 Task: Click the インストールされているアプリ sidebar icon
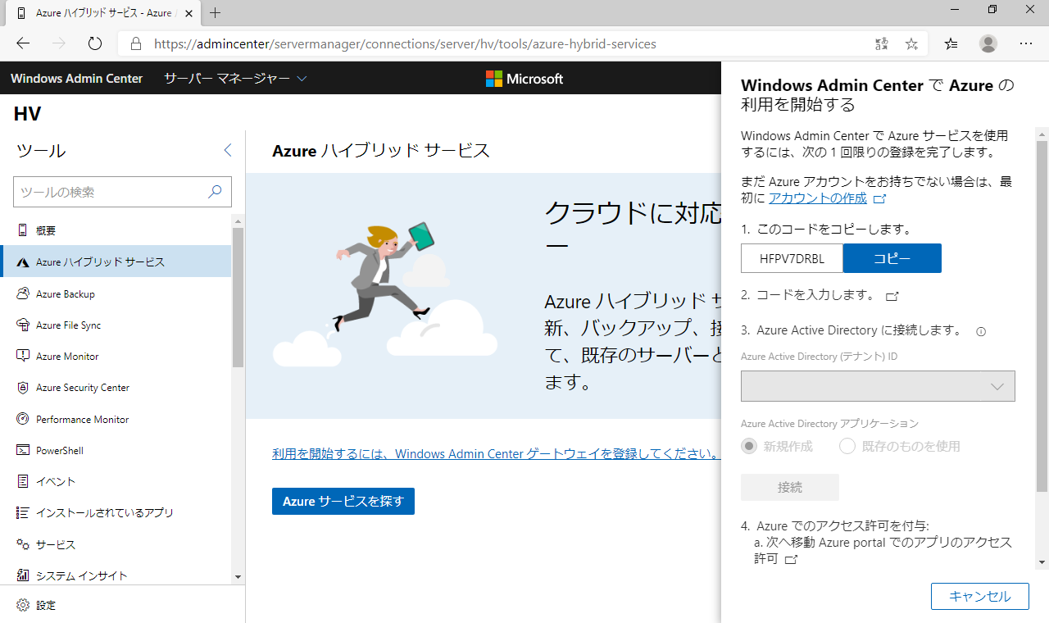click(22, 512)
